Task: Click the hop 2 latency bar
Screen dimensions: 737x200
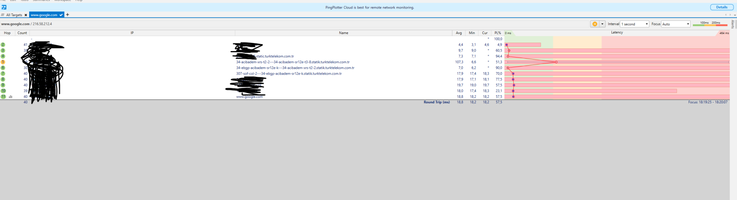Action: (x=523, y=45)
